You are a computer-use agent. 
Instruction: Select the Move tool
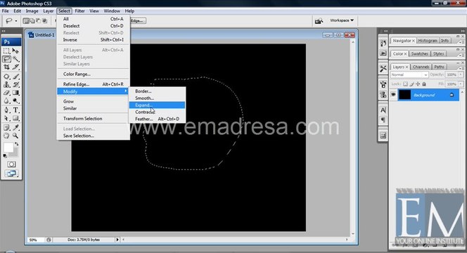pyautogui.click(x=15, y=51)
